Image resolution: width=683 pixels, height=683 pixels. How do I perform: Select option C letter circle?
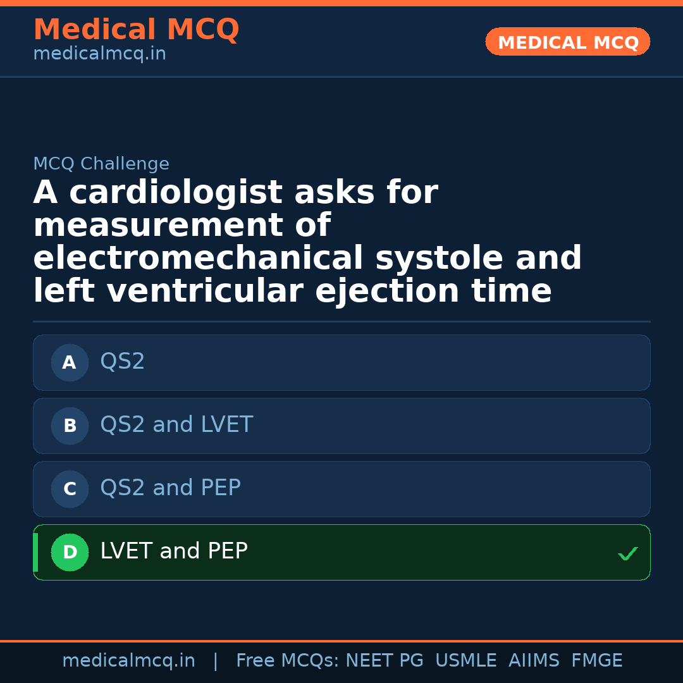click(70, 489)
